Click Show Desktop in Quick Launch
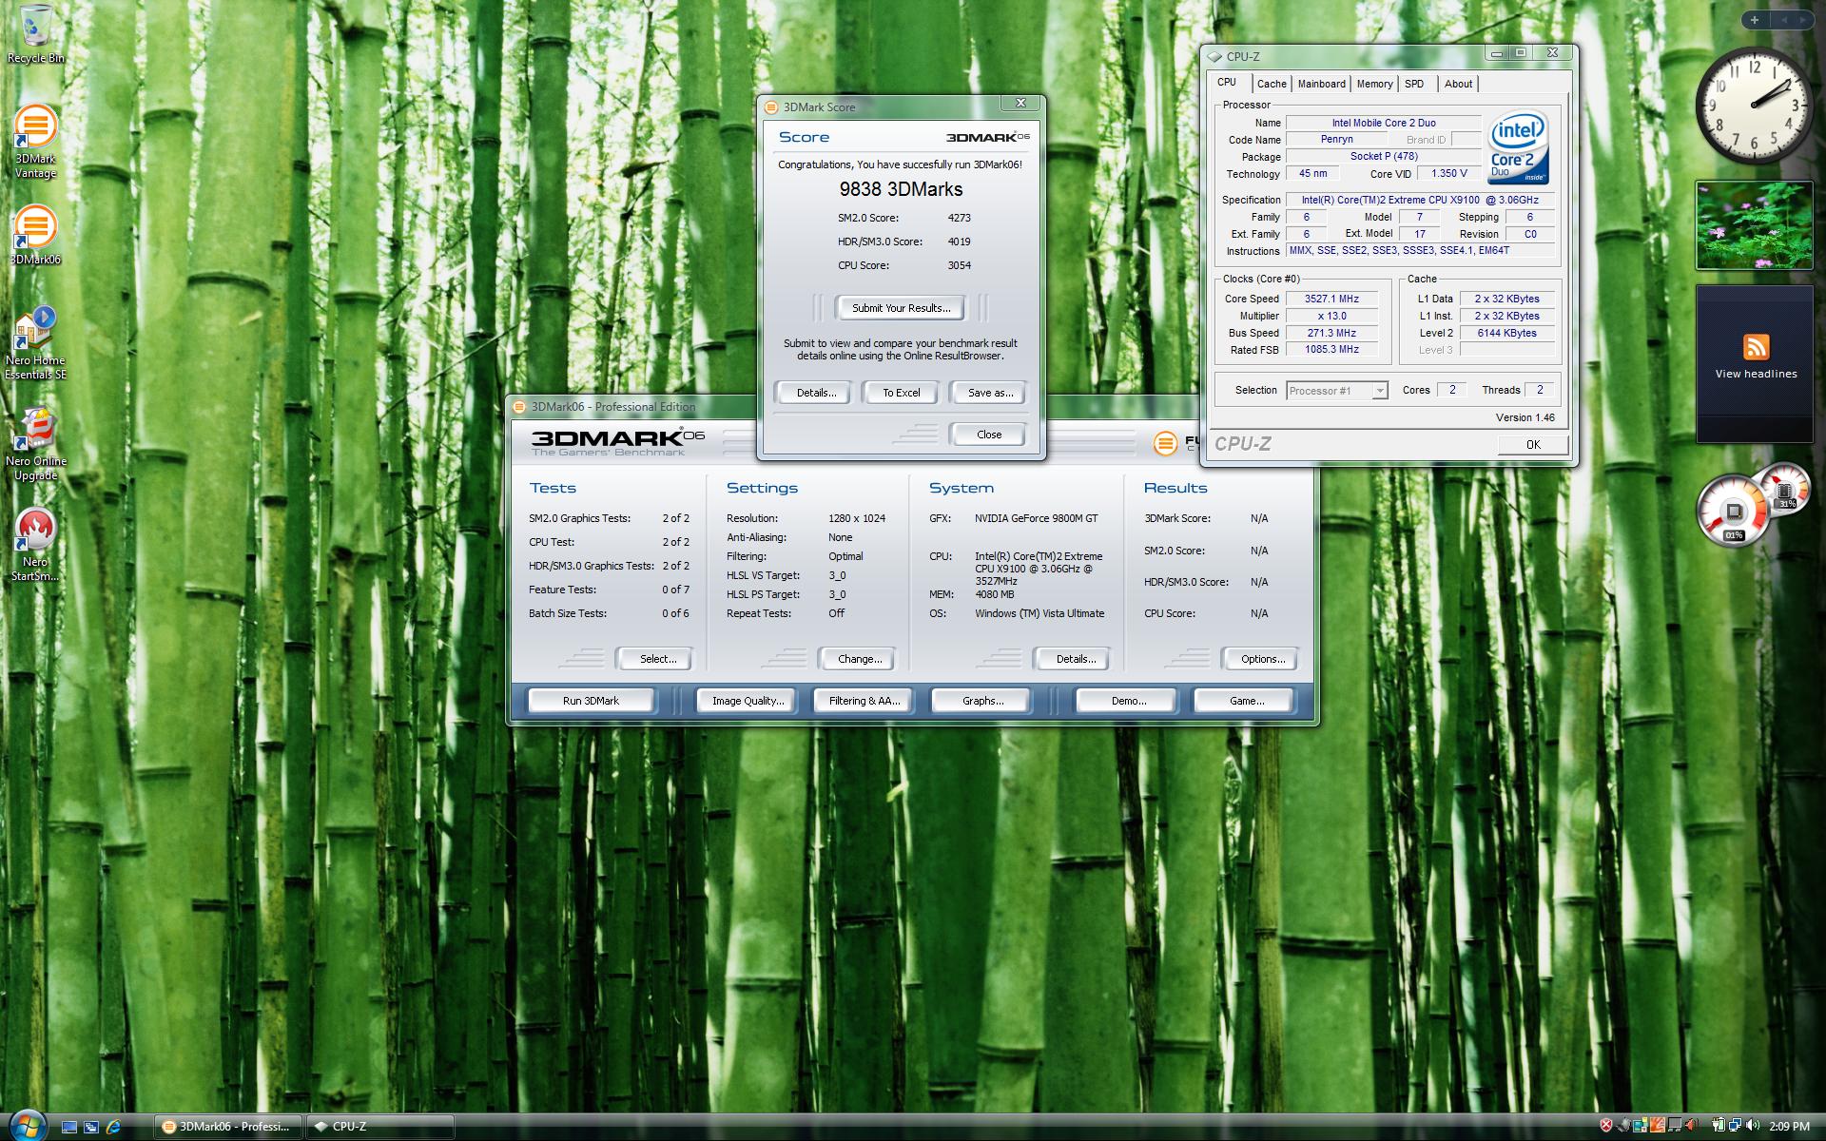The image size is (1826, 1141). point(68,1127)
